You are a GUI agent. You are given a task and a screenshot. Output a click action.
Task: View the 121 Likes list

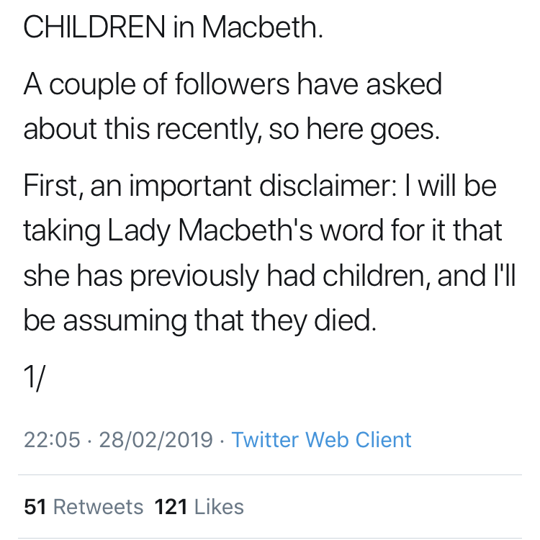point(199,506)
